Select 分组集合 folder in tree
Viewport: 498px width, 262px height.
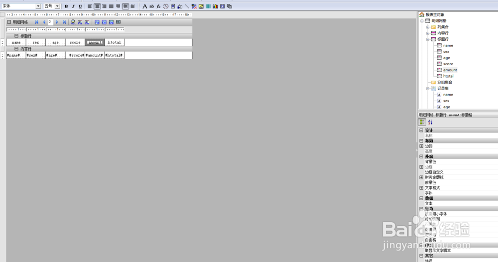(445, 82)
